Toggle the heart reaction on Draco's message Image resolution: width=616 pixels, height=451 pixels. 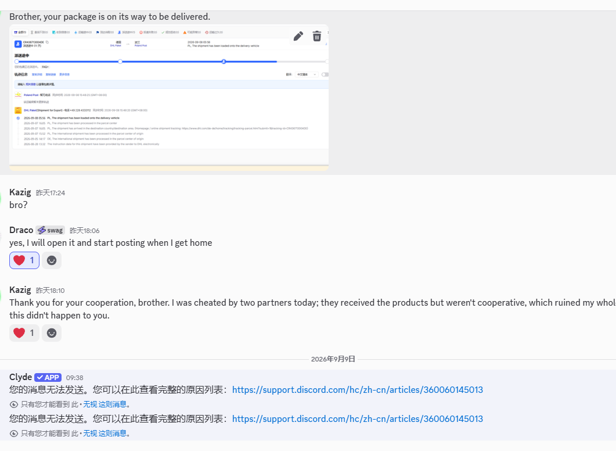click(x=24, y=260)
